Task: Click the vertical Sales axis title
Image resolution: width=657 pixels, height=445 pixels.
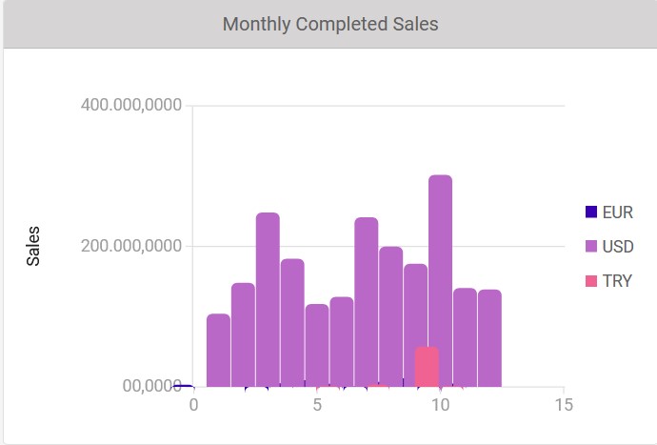Action: click(x=33, y=246)
